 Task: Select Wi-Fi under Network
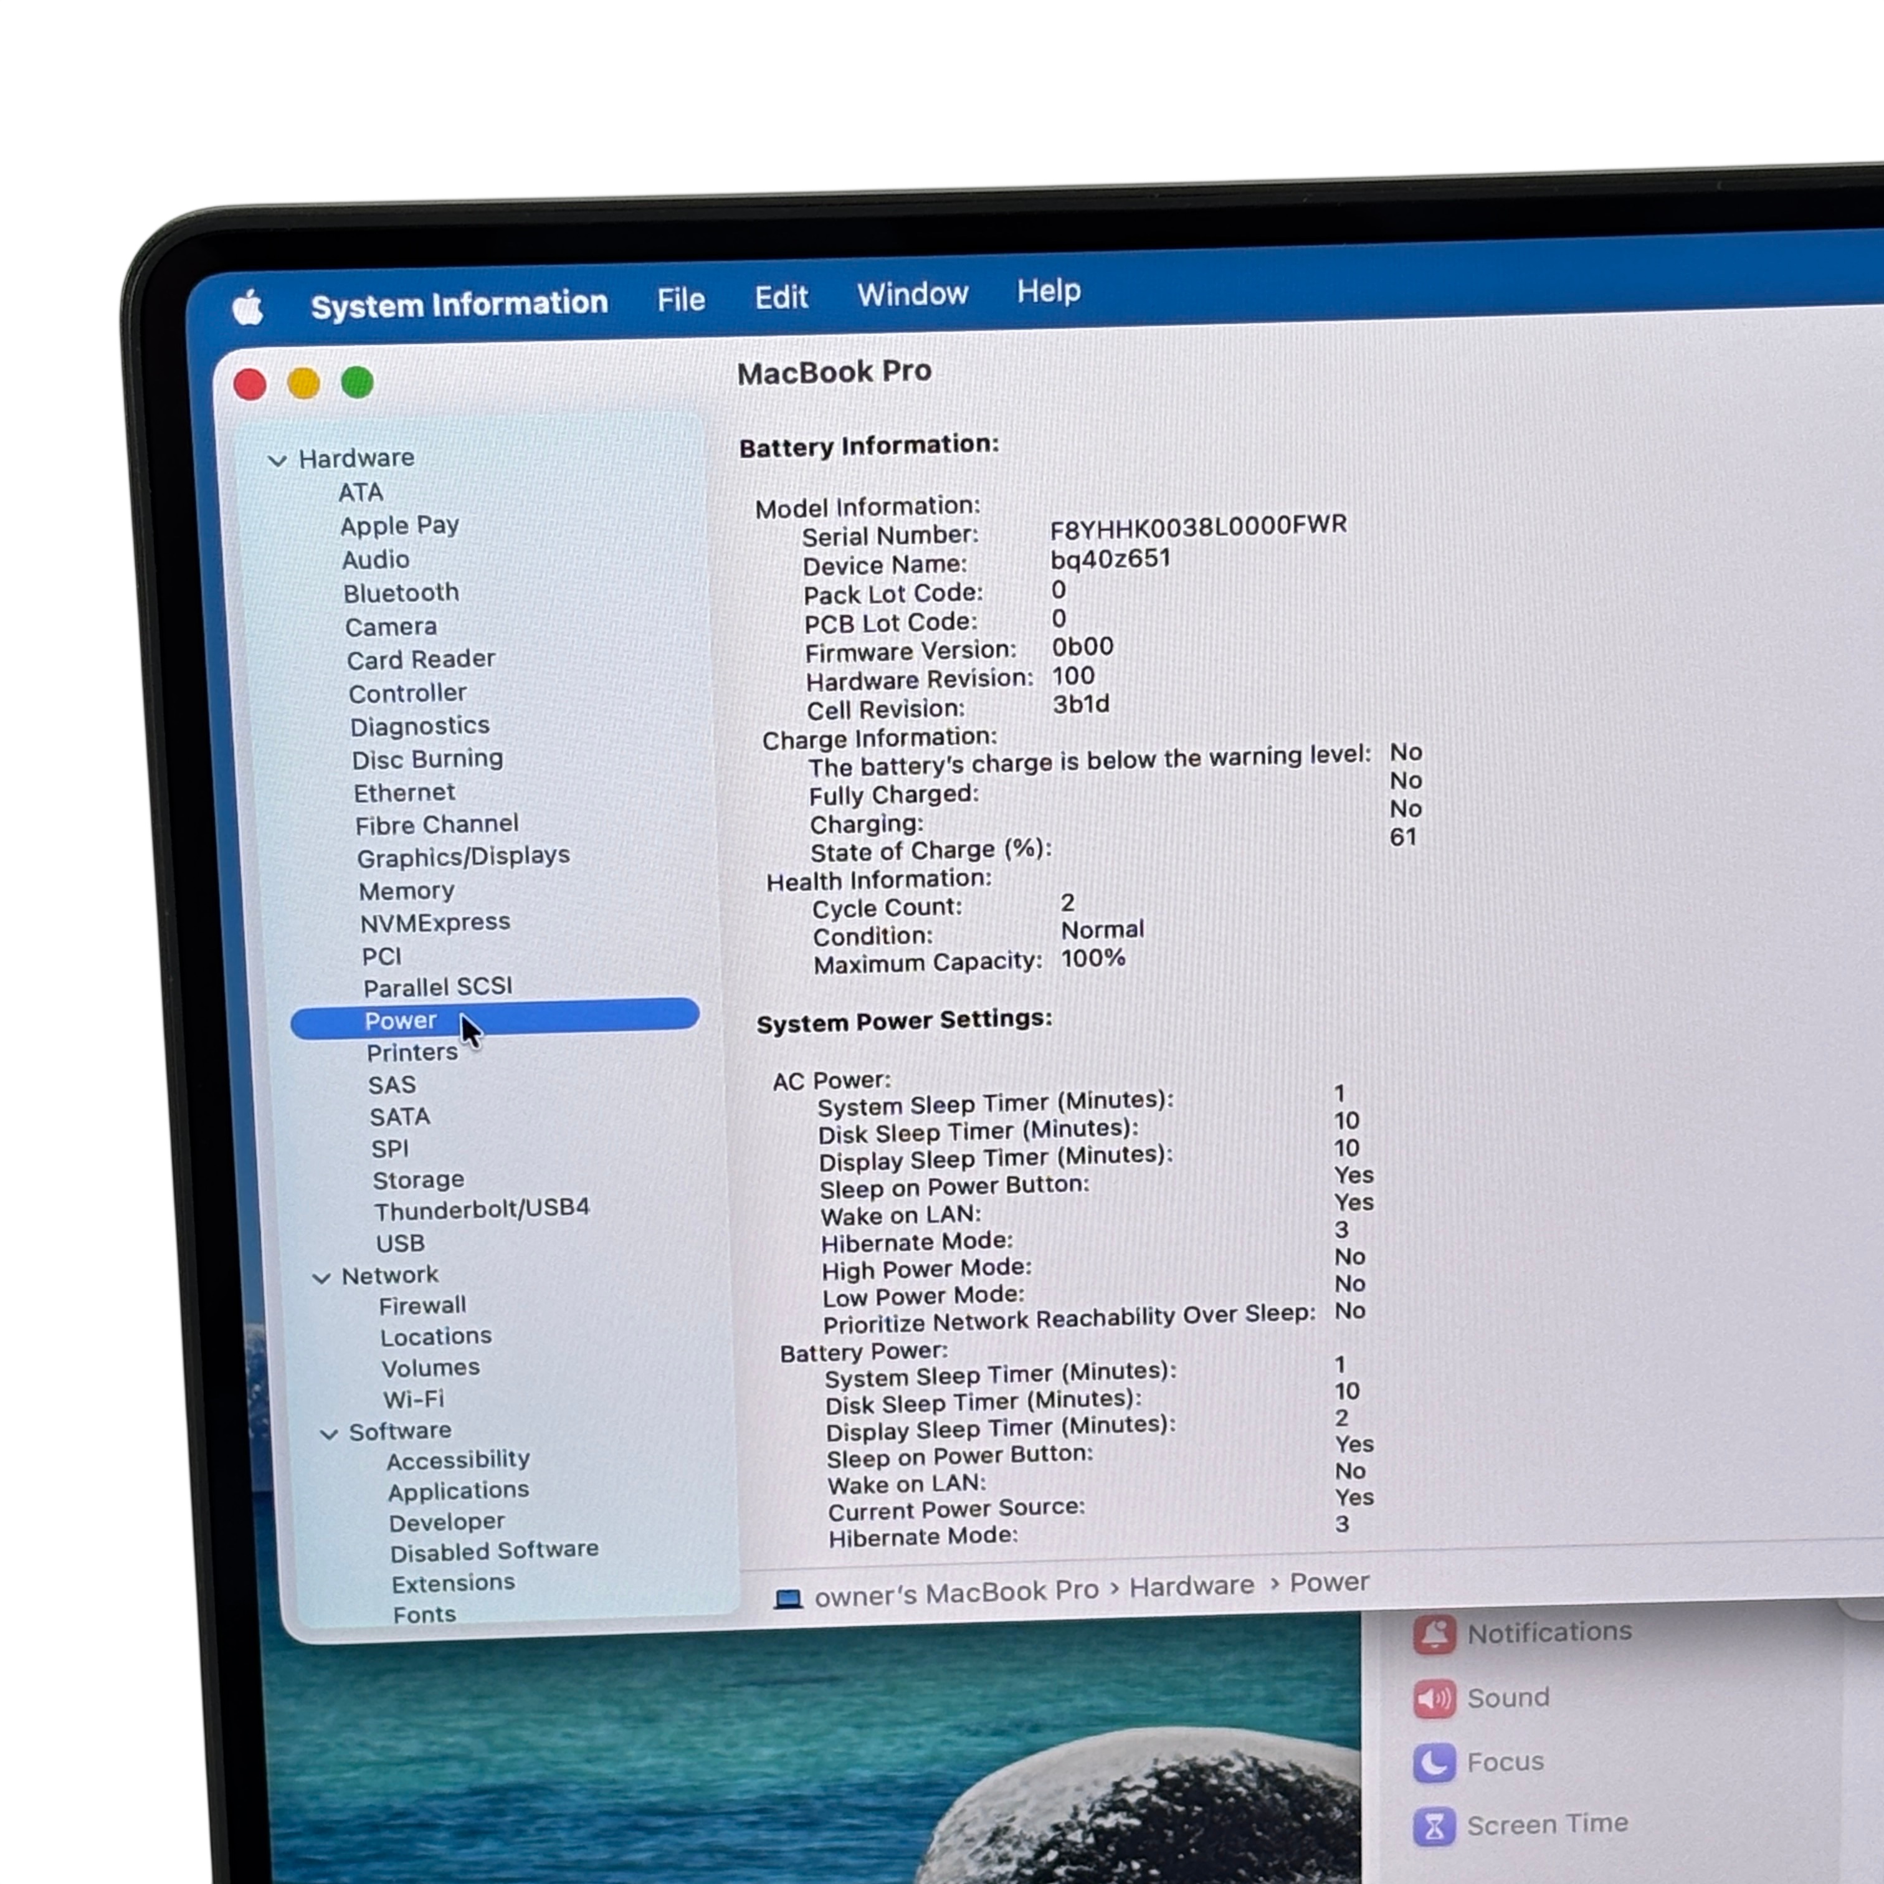(x=414, y=1399)
